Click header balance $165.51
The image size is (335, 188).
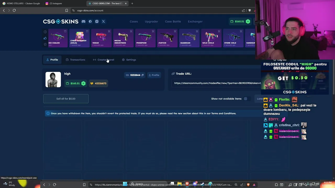238,21
